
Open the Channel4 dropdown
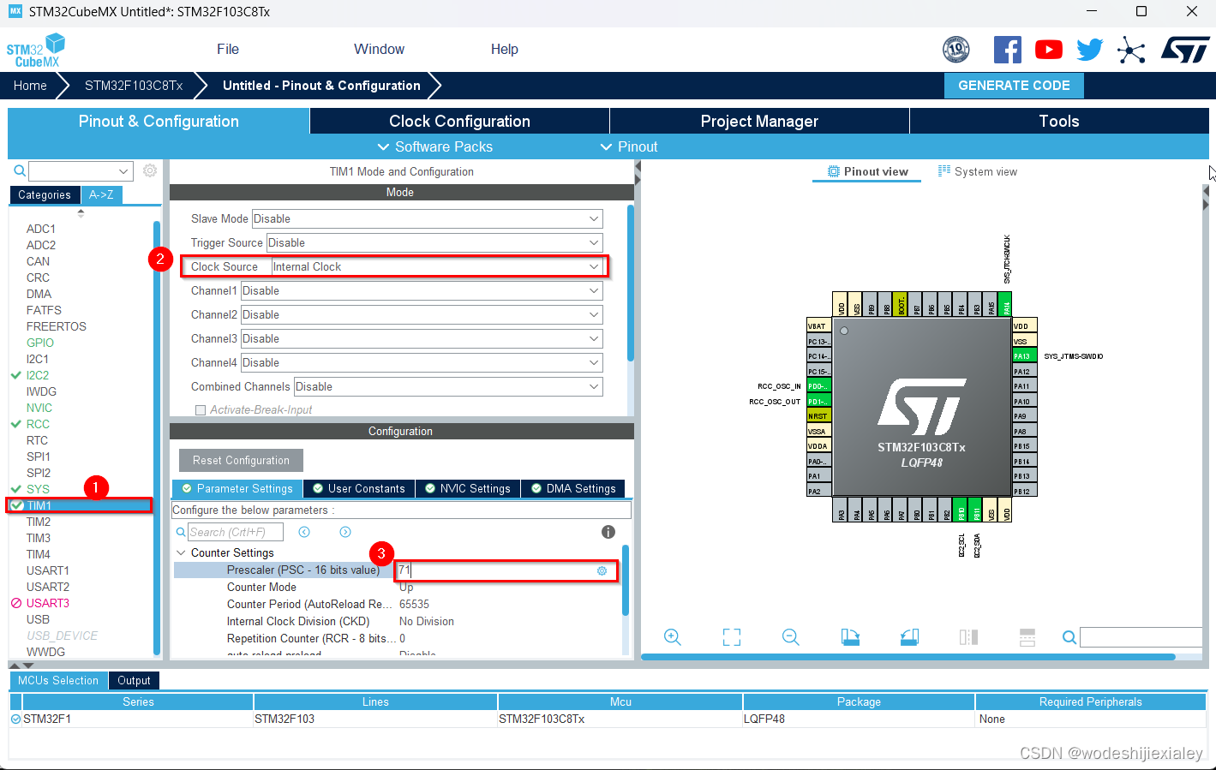(422, 363)
